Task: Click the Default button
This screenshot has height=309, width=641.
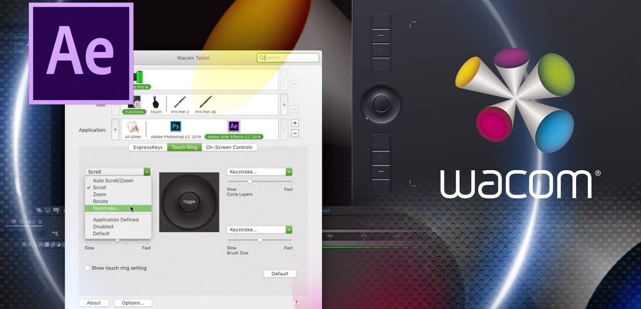Action: coord(280,273)
